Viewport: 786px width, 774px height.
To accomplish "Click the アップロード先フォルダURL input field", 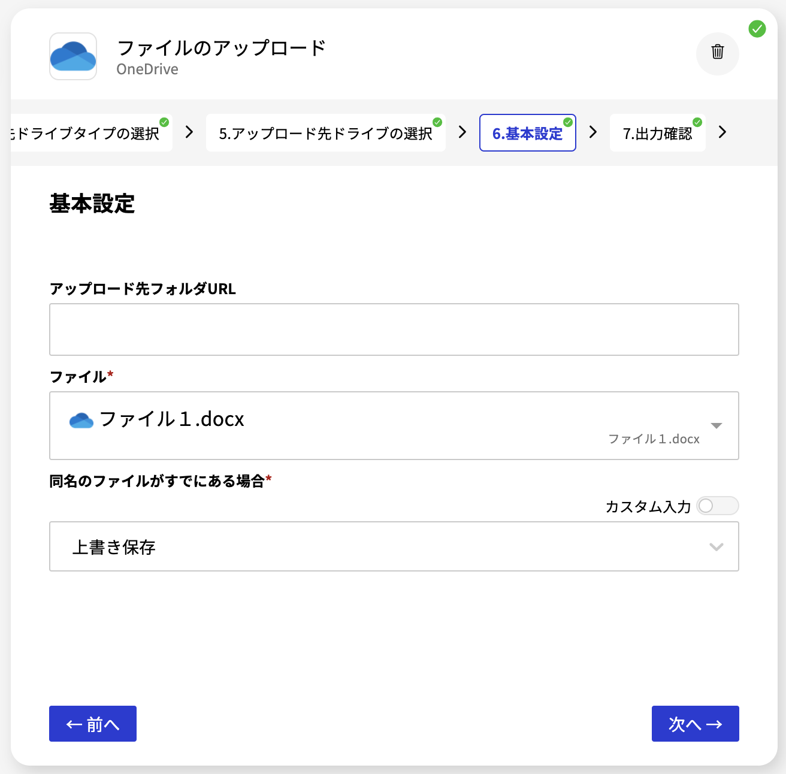I will (x=394, y=329).
